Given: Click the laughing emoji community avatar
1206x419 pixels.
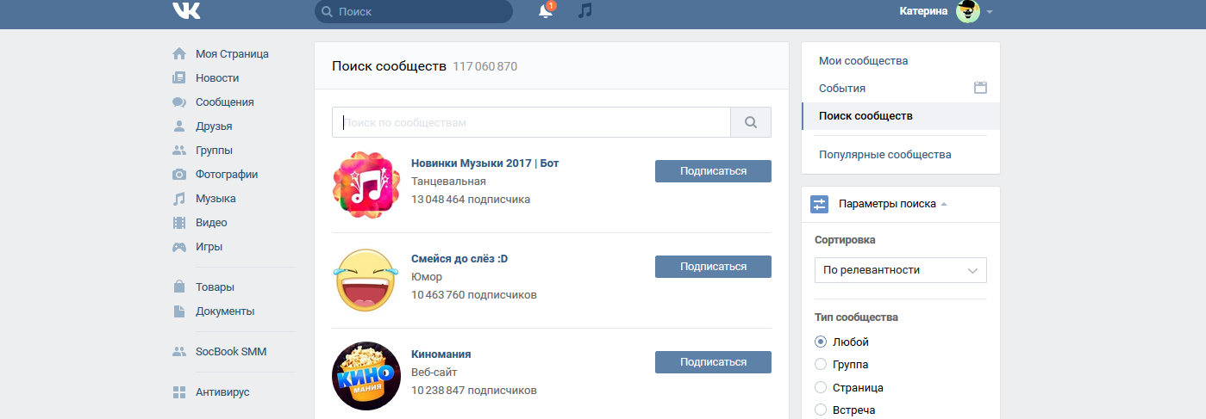Looking at the screenshot, I should (366, 280).
